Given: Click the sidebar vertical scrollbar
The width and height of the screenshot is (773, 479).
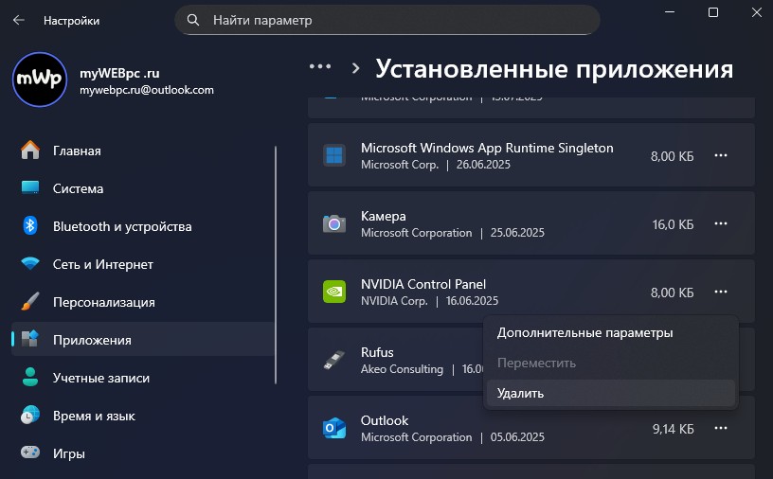Looking at the screenshot, I should click(276, 265).
